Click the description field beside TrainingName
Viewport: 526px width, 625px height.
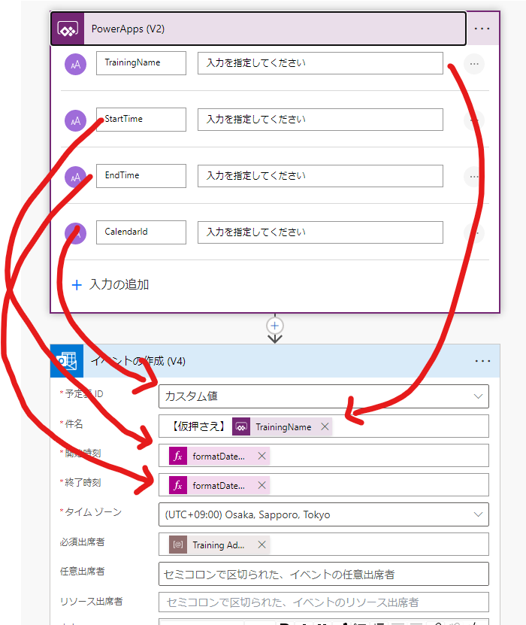(x=320, y=63)
